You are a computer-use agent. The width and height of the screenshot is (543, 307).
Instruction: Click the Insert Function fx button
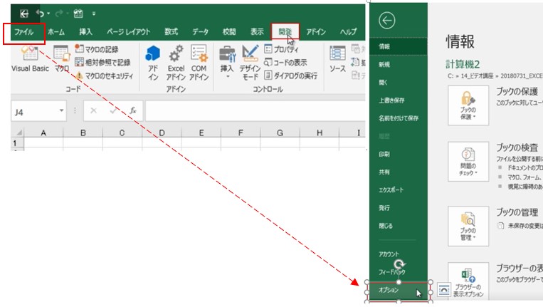(x=132, y=110)
